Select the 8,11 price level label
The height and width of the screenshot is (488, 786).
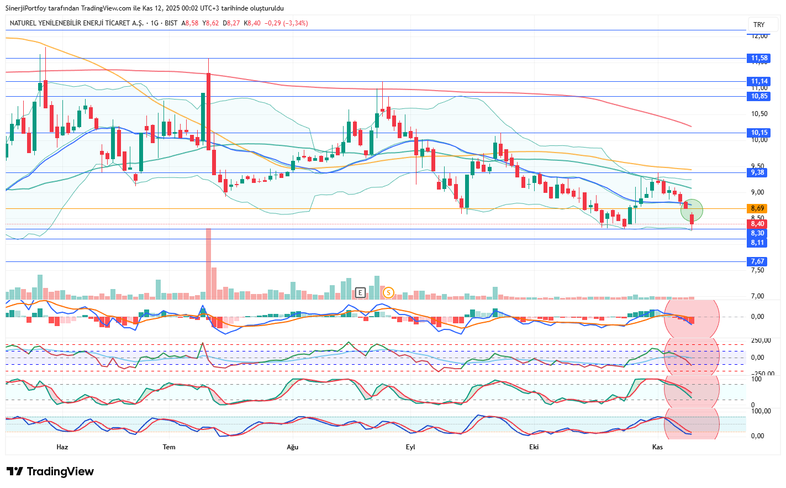tap(757, 243)
